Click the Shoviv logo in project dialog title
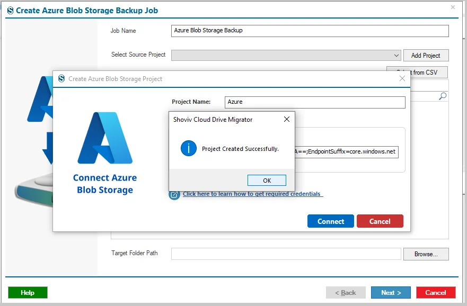Screen dimensions: 467x306 (61, 78)
